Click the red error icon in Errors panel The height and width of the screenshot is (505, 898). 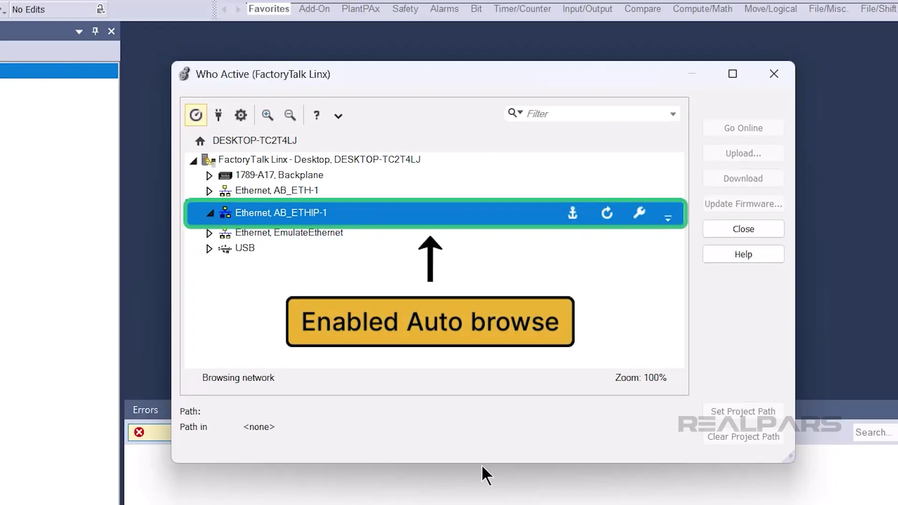[139, 432]
